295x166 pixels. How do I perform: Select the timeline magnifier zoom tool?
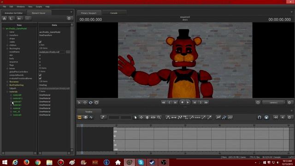coord(159,118)
